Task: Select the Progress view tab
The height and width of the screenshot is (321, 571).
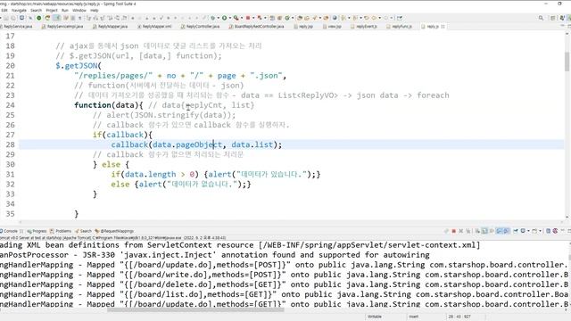Action: (37, 231)
